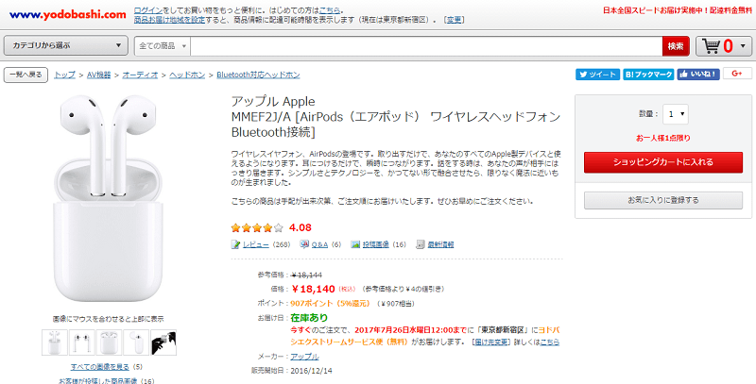Click the top banner text 日本全国スピードお届け
The height and width of the screenshot is (384, 756).
(678, 10)
